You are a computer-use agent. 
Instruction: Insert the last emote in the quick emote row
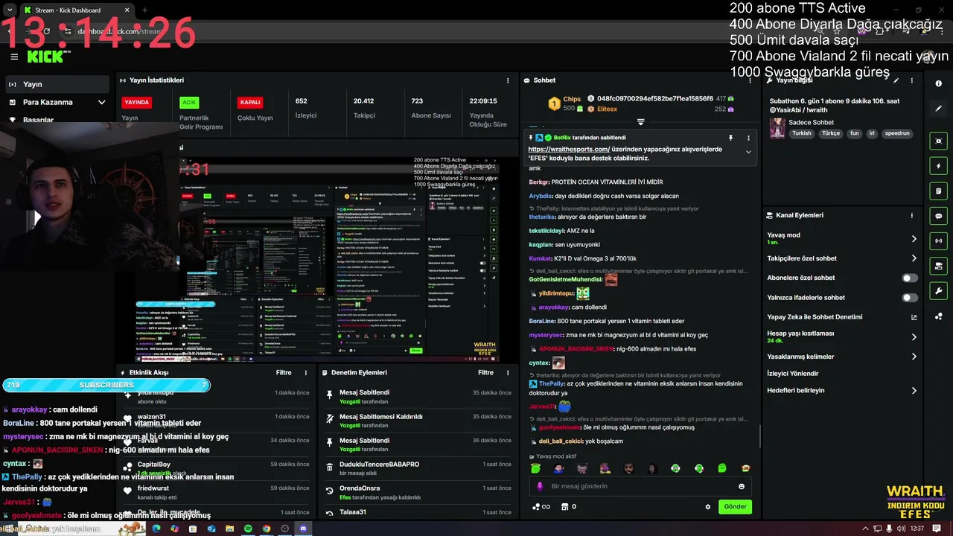pos(745,468)
